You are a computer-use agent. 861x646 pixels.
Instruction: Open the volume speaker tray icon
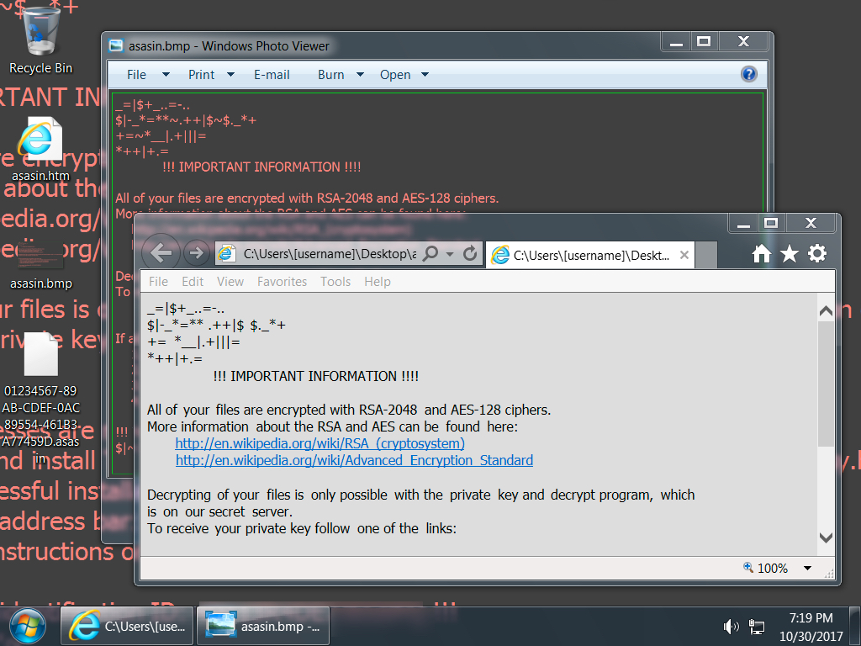tap(731, 626)
